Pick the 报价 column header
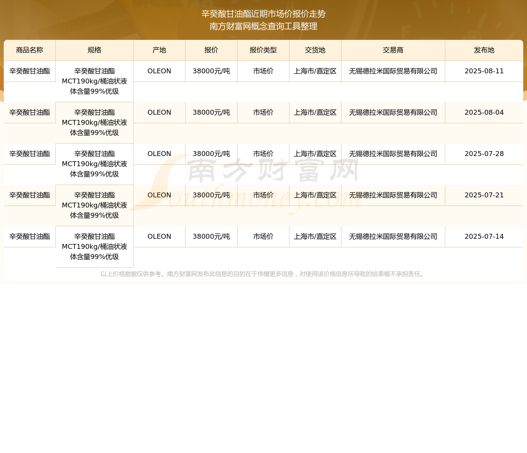527x453 pixels. pyautogui.click(x=212, y=50)
